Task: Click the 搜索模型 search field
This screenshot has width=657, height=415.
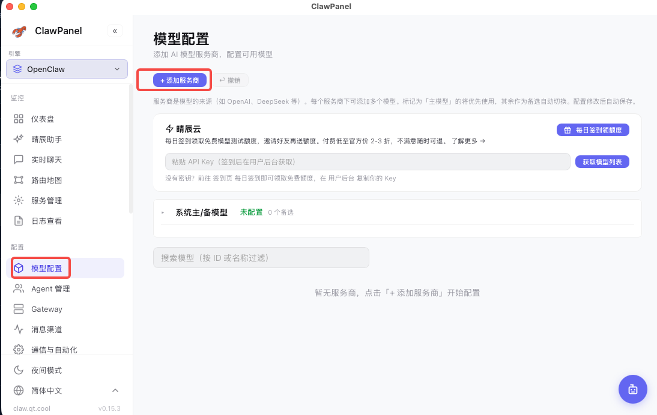Action: pos(261,258)
